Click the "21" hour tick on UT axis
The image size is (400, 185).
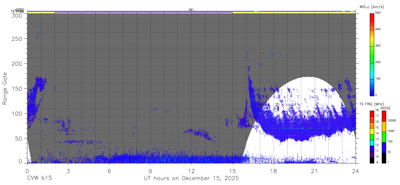point(315,171)
